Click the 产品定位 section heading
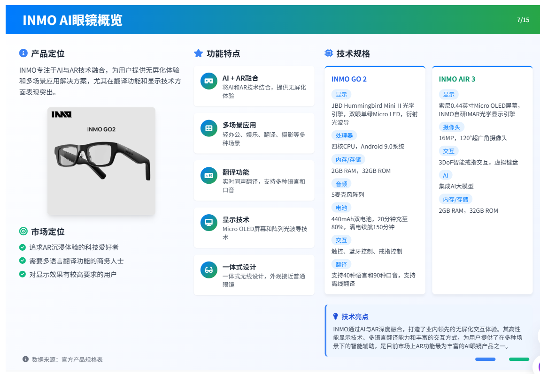The image size is (540, 374). (48, 53)
